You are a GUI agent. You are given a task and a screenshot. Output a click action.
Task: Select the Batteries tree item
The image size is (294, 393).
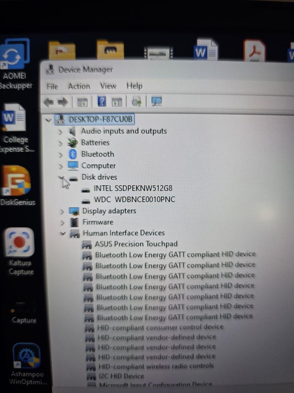tap(95, 143)
